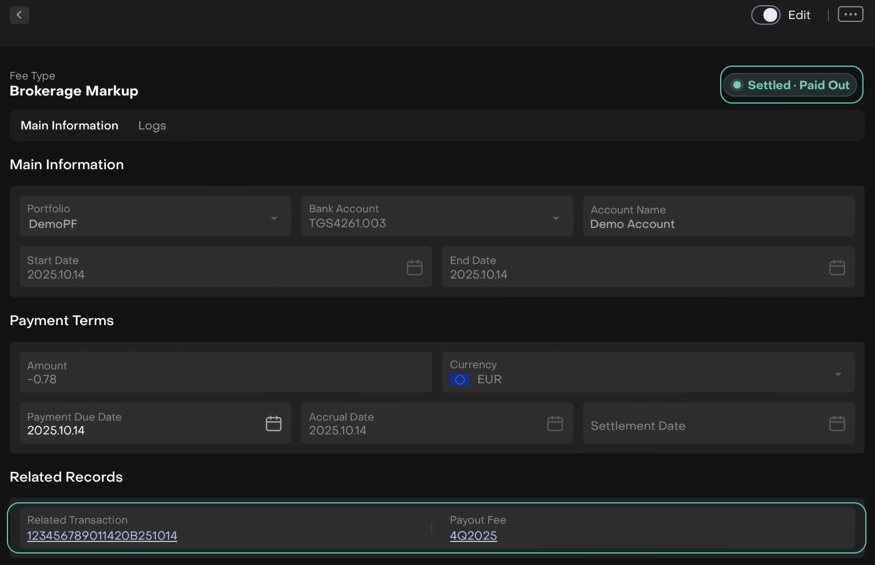Open the Settlement Date calendar picker
Screen dimensions: 875x565
pos(837,423)
